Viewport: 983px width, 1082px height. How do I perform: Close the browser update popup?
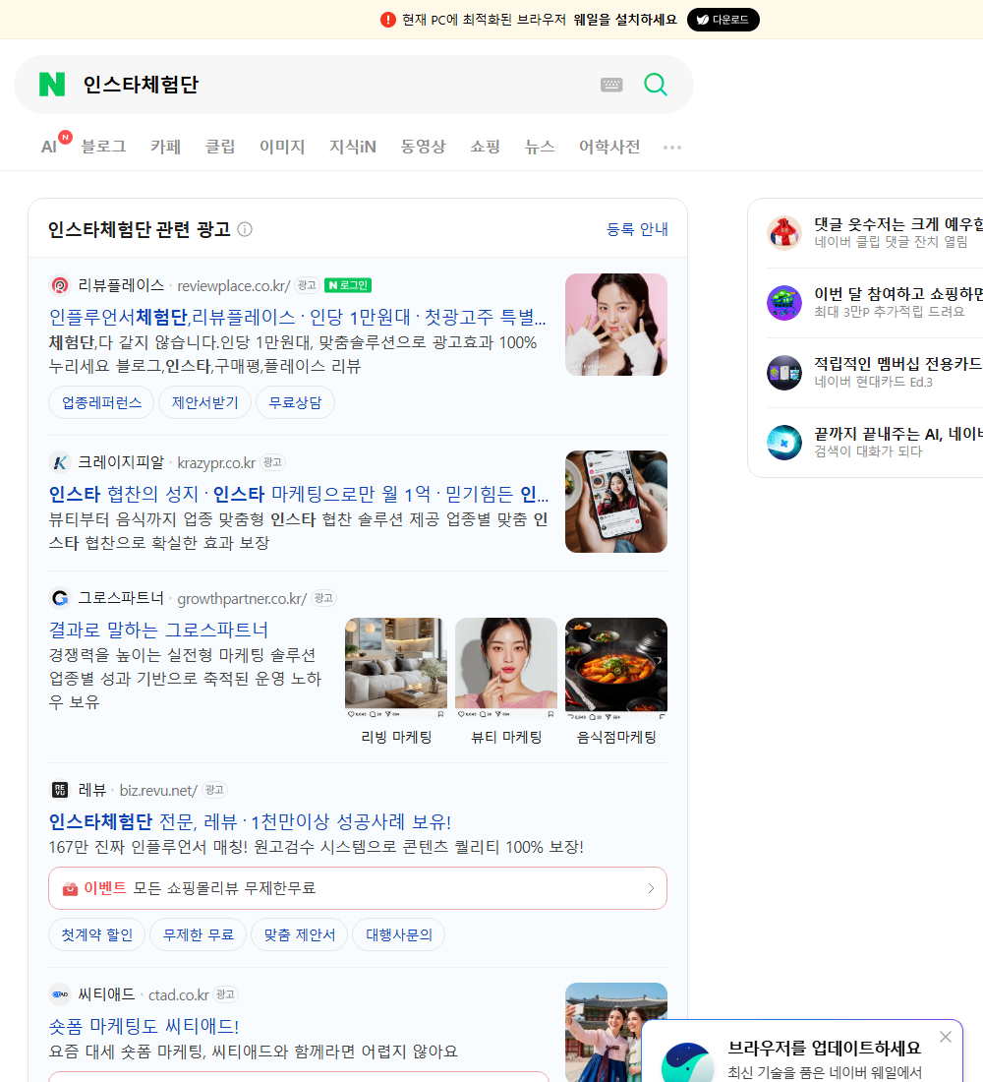point(946,1037)
